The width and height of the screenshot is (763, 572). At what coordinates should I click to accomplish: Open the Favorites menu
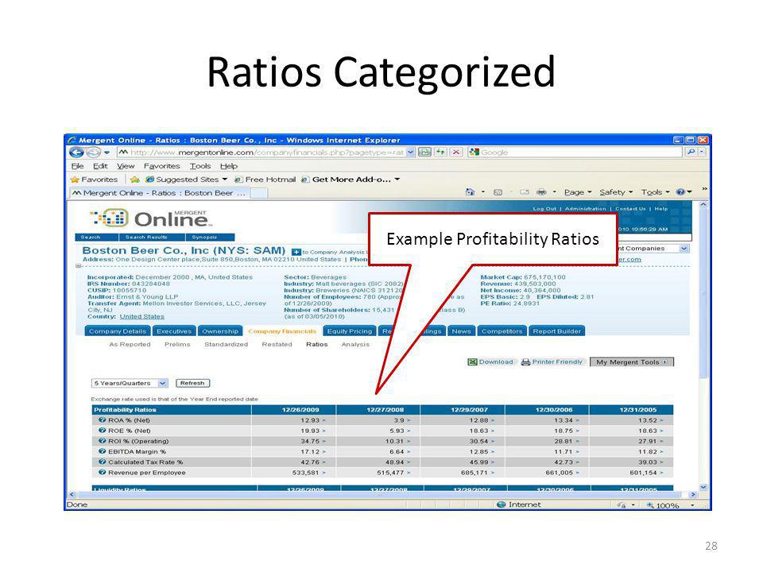coord(161,166)
